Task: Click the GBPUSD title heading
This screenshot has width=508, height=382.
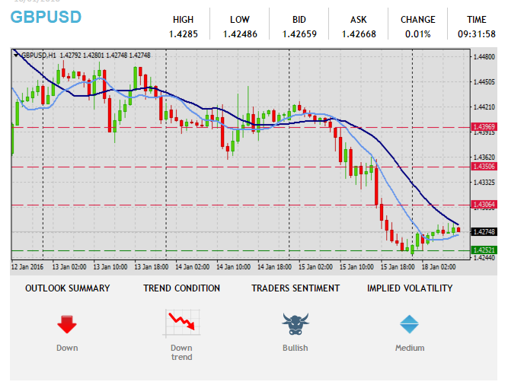Action: click(46, 18)
